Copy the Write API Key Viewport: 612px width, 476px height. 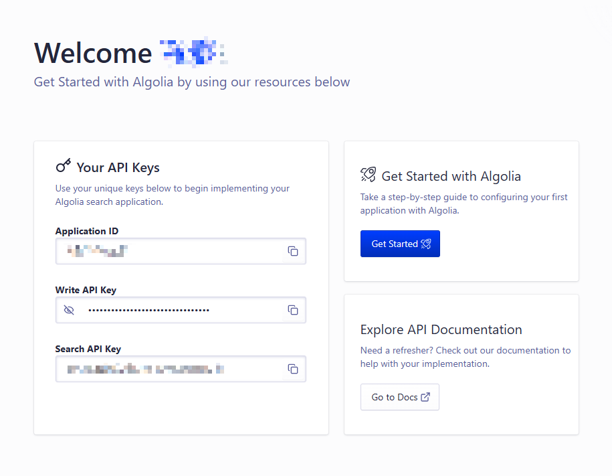(x=293, y=310)
